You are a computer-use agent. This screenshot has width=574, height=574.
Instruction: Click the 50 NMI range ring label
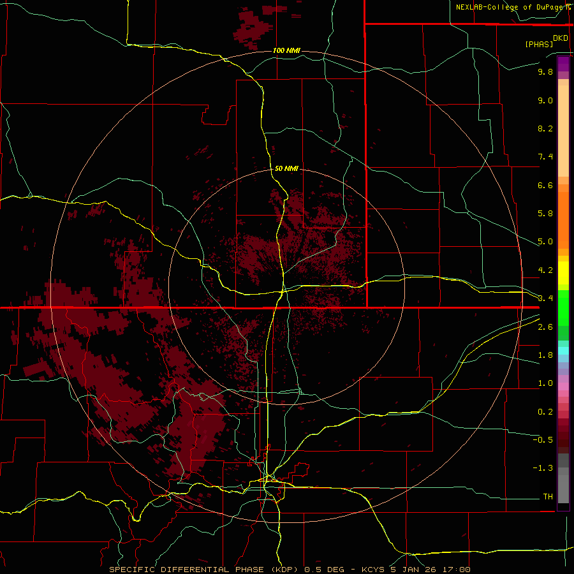pyautogui.click(x=286, y=168)
